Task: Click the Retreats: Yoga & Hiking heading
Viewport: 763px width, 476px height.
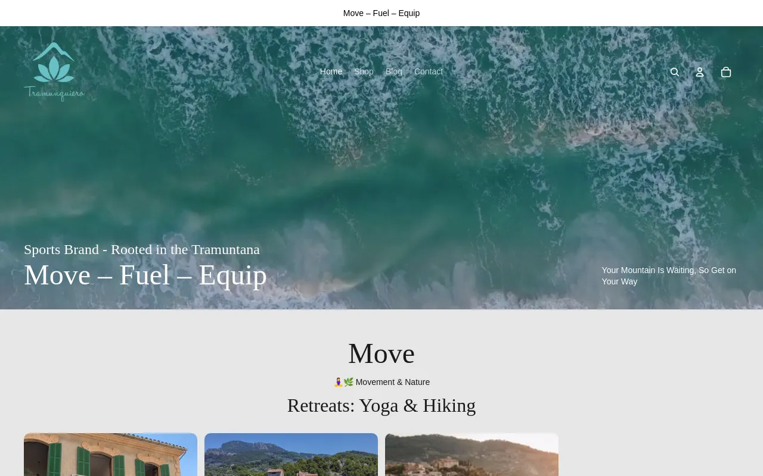Action: click(381, 405)
